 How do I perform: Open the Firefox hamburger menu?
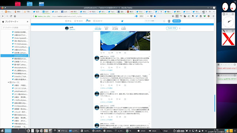pyautogui.click(x=213, y=16)
